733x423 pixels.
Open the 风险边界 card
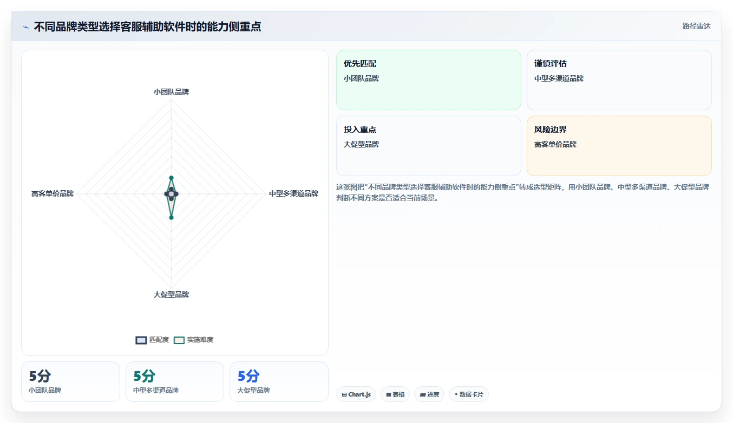point(619,146)
